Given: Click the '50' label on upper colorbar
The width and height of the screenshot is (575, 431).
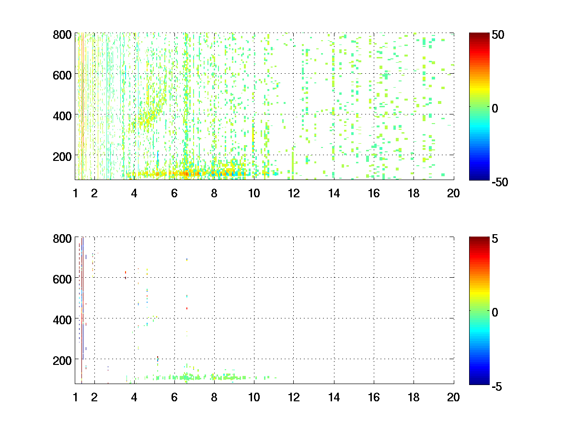Looking at the screenshot, I should [498, 35].
